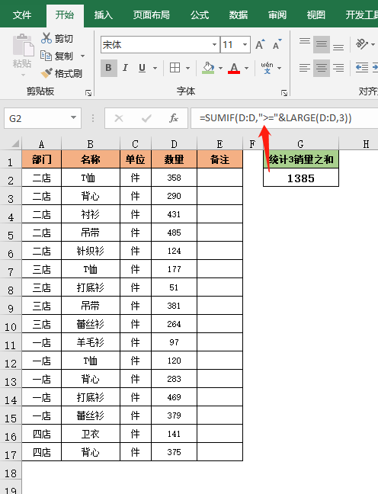Image resolution: width=378 pixels, height=494 pixels.
Task: Click cell containing 卫衣
Action: coord(91,434)
